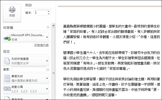
Task: Click into the 頁面 page range field
Action: [29, 70]
